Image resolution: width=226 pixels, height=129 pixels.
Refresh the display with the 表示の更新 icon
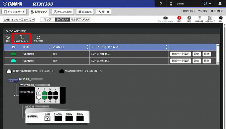click(38, 39)
